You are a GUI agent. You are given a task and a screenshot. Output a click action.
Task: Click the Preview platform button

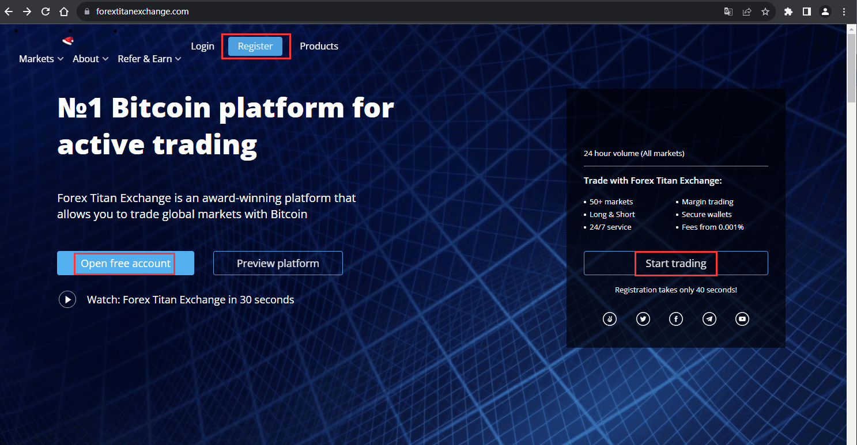click(x=278, y=263)
